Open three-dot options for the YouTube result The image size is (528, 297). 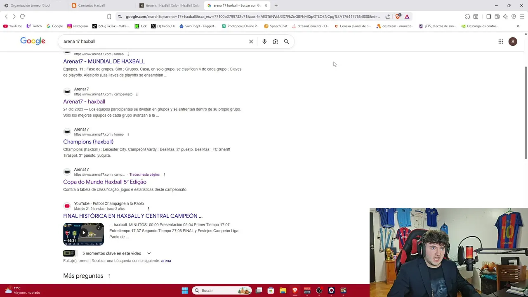[x=148, y=209]
